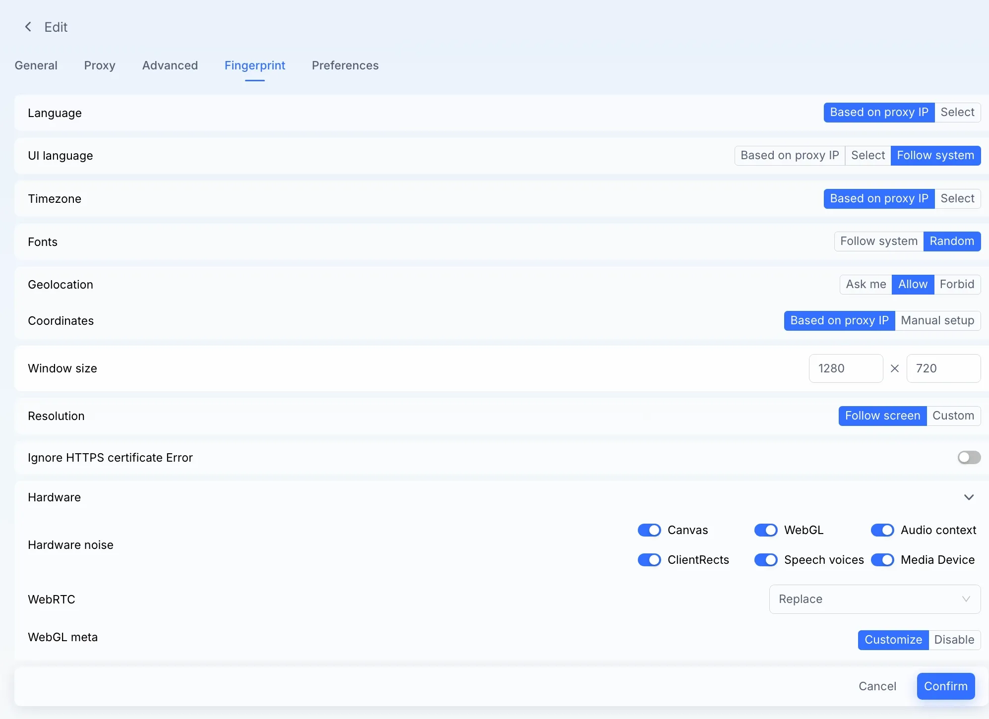Screen dimensions: 989x719
Task: Click Cancel at the bottom
Action: (877, 686)
